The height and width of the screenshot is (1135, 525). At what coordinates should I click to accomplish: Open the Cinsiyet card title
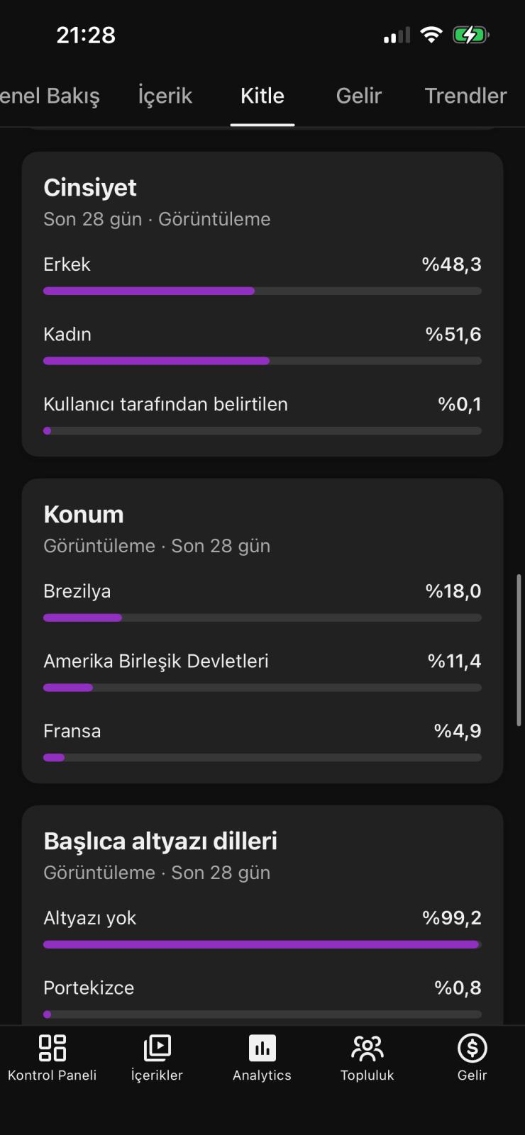coord(90,188)
